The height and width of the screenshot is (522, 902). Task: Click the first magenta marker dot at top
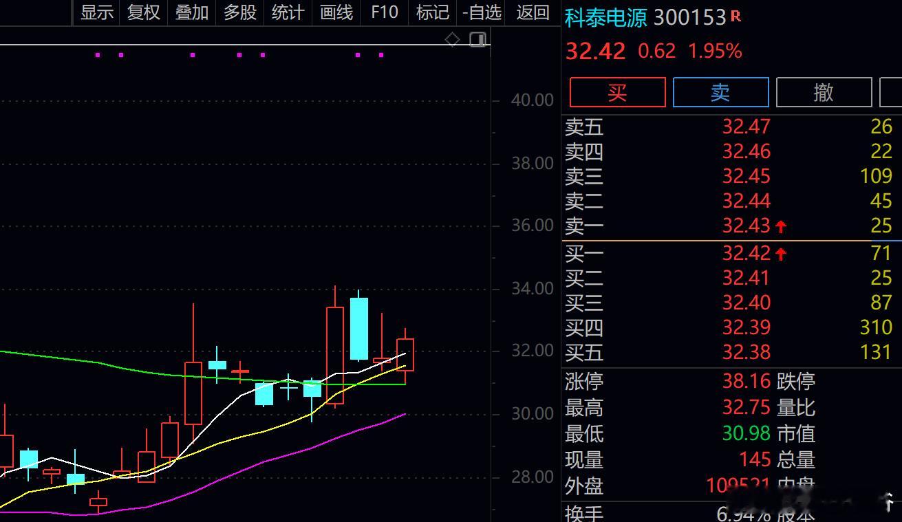pos(98,55)
